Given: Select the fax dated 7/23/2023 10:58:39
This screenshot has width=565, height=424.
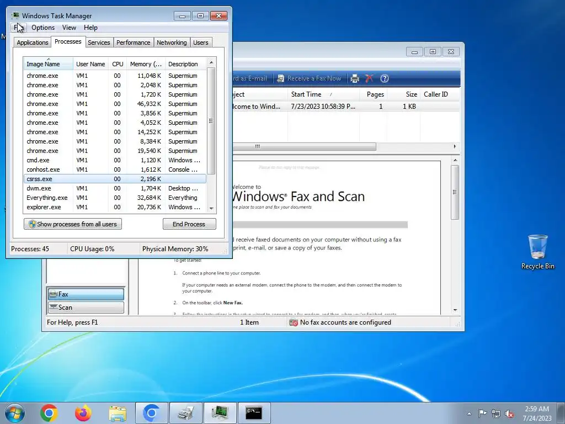Looking at the screenshot, I should 346,107.
